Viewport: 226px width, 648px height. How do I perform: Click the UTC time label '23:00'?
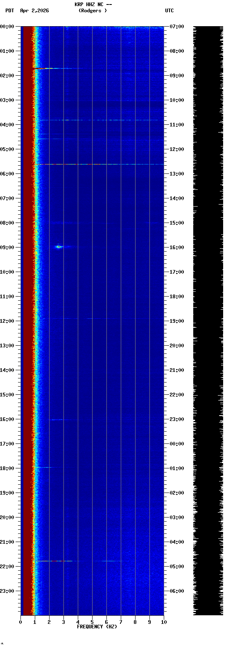point(176,419)
